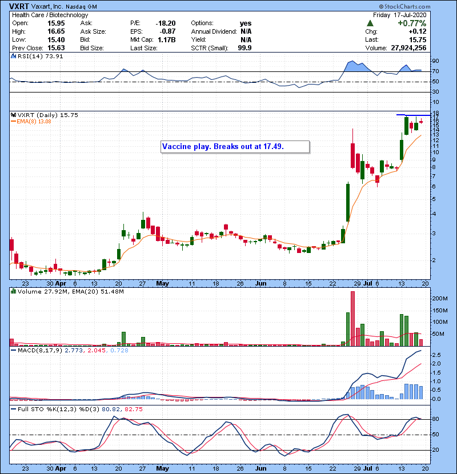The image size is (457, 474).
Task: Click the SCTR (Small) value 99.9
Action: pyautogui.click(x=244, y=48)
